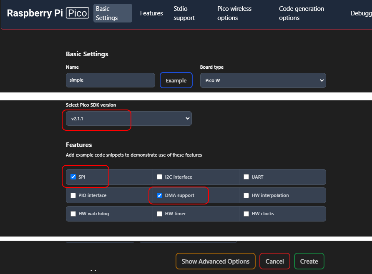Check the HW watchdog option
Viewport: 372px width, 274px height.
pos(73,214)
